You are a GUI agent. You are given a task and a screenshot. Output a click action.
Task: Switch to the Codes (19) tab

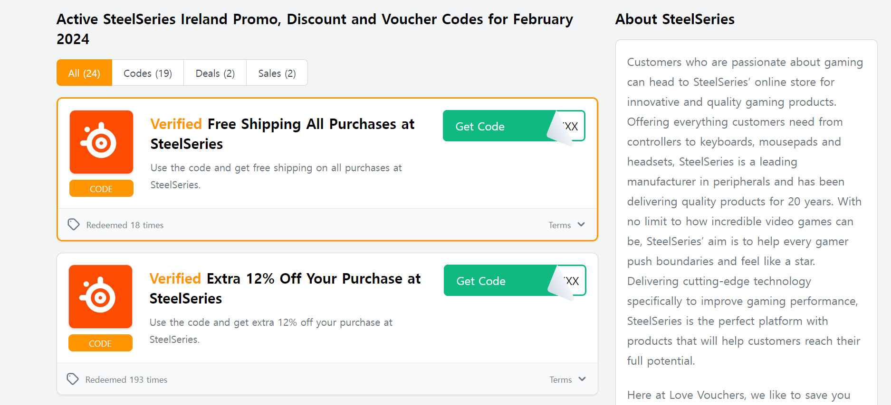[x=148, y=73]
